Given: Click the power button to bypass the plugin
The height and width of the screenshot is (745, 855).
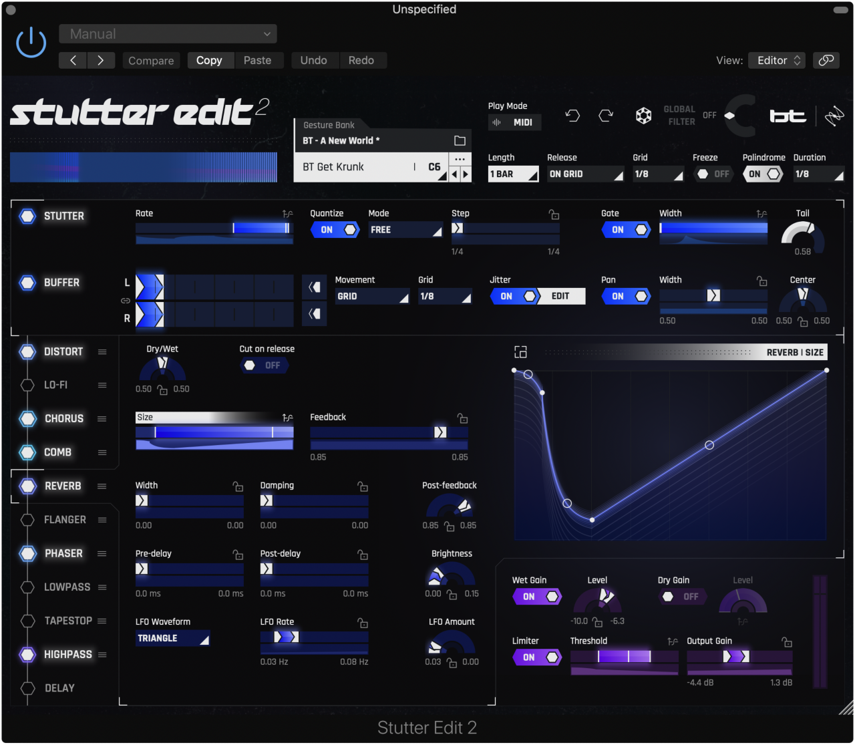Looking at the screenshot, I should 31,41.
